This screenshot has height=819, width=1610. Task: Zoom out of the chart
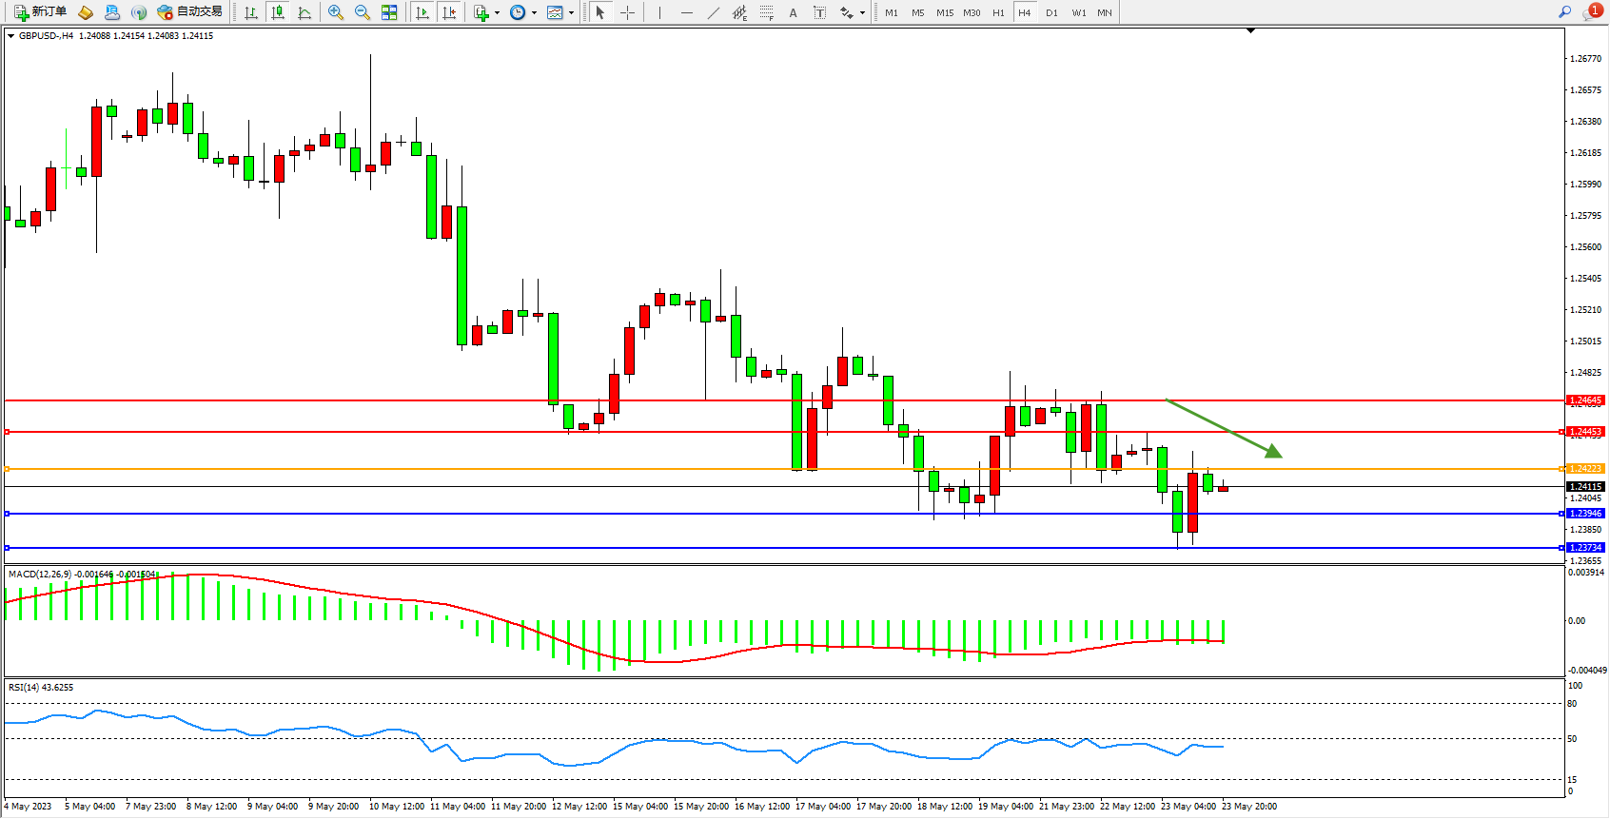(363, 12)
